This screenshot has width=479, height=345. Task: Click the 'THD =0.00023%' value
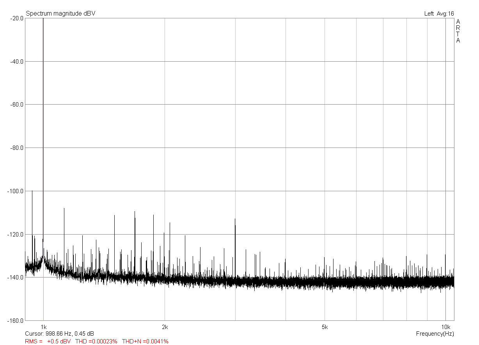point(96,341)
